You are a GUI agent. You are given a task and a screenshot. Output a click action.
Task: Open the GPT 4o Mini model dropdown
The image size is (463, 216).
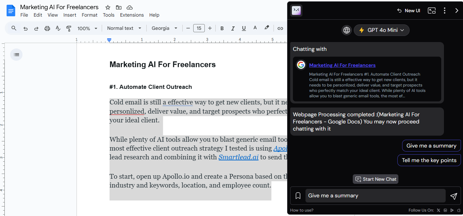pyautogui.click(x=382, y=30)
